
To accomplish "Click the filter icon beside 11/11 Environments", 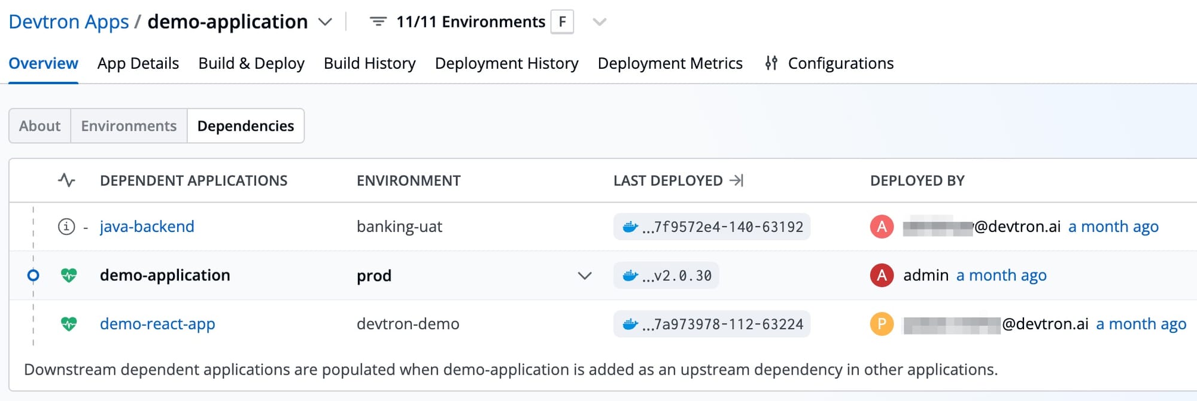I will pos(378,22).
